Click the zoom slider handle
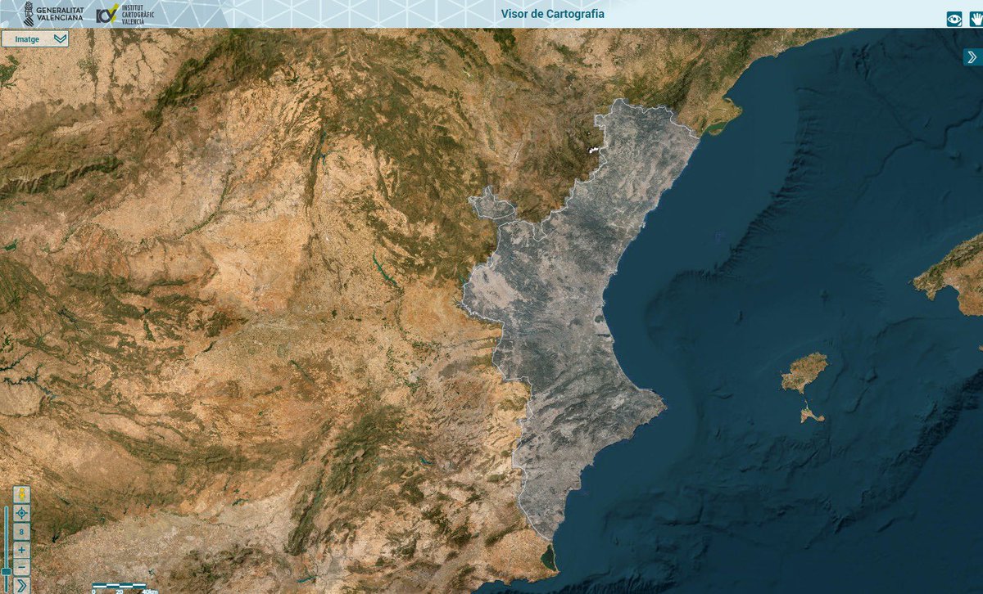This screenshot has height=594, width=983. click(x=7, y=570)
